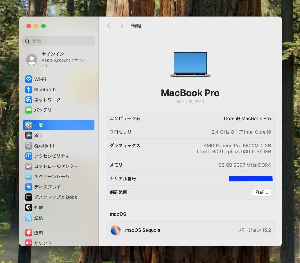
Task: Click the user avatar icon for サインイン
Action: [x=32, y=60]
